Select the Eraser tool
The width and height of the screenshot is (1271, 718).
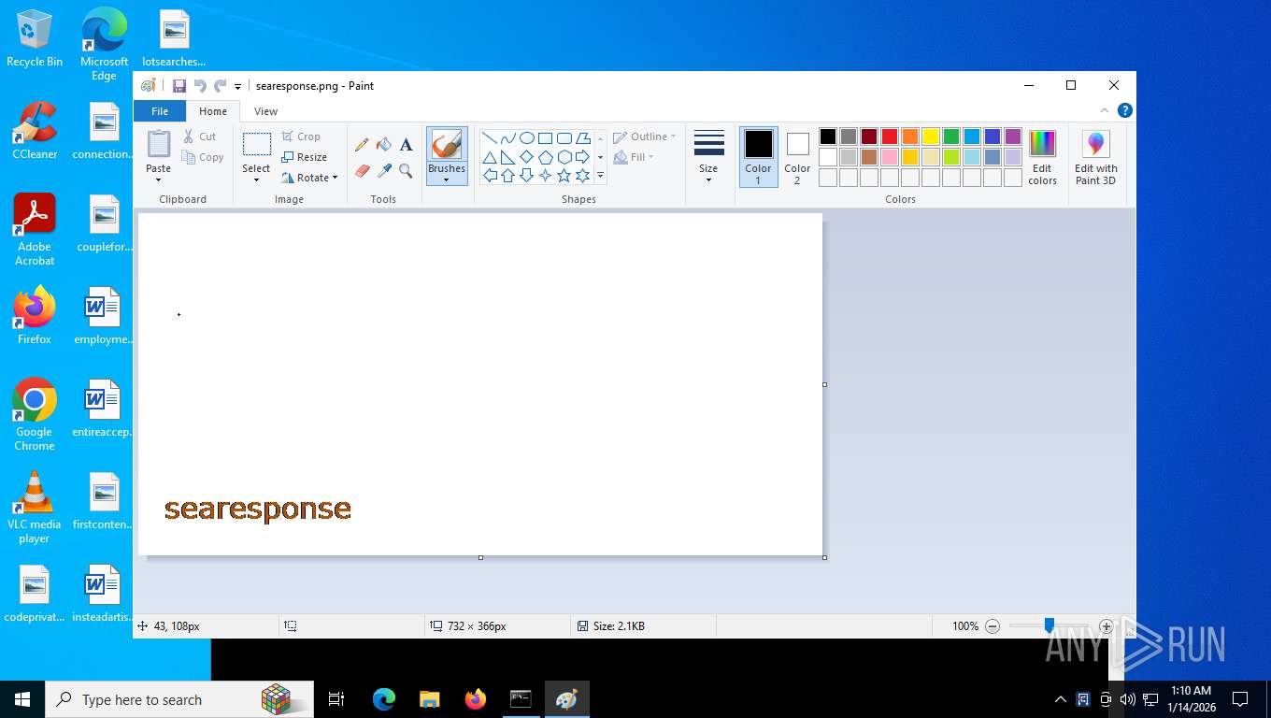363,170
